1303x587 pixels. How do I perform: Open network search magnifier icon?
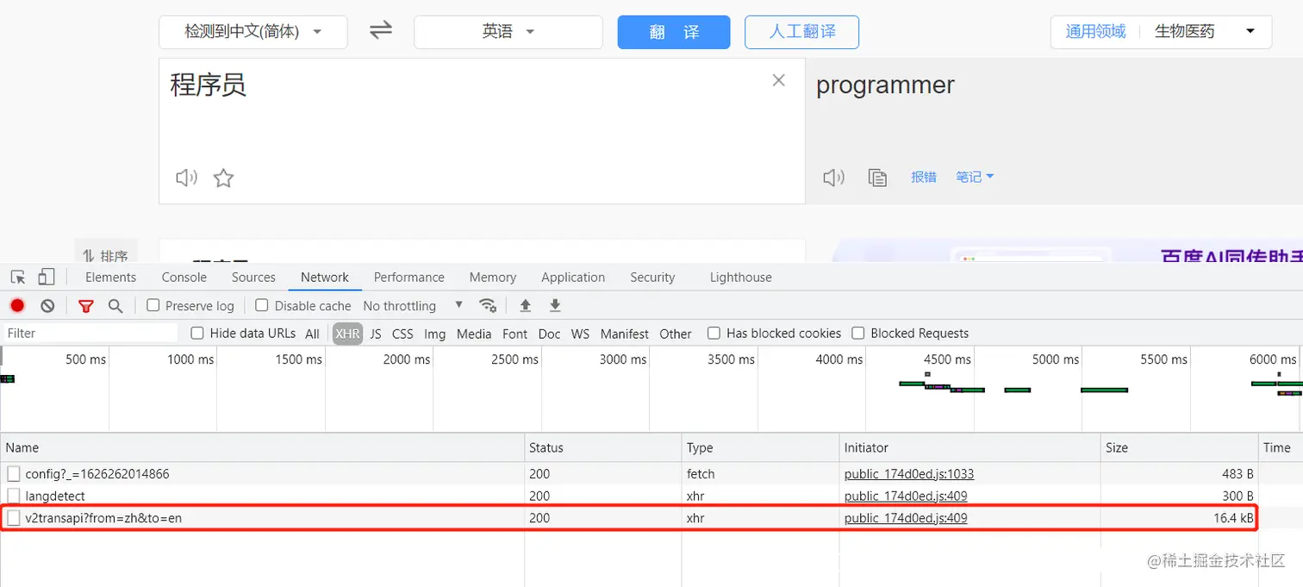click(115, 306)
